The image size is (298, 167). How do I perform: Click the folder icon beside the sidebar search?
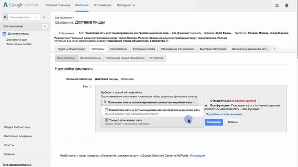[x=5, y=17]
